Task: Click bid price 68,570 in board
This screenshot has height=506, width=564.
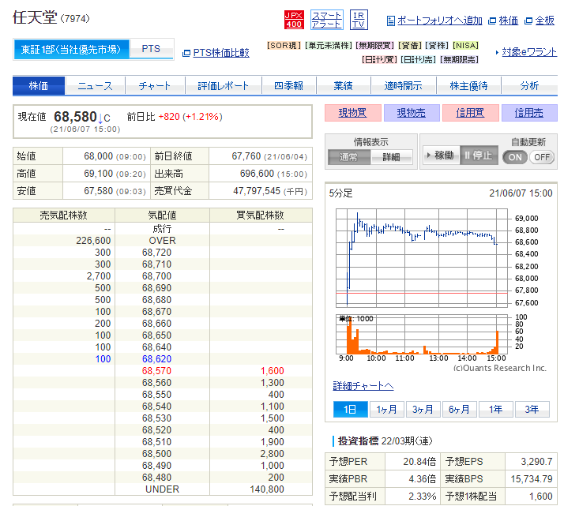Action: pyautogui.click(x=157, y=371)
